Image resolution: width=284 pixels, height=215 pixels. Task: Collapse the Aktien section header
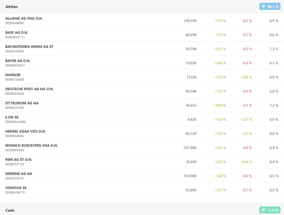(12, 7)
